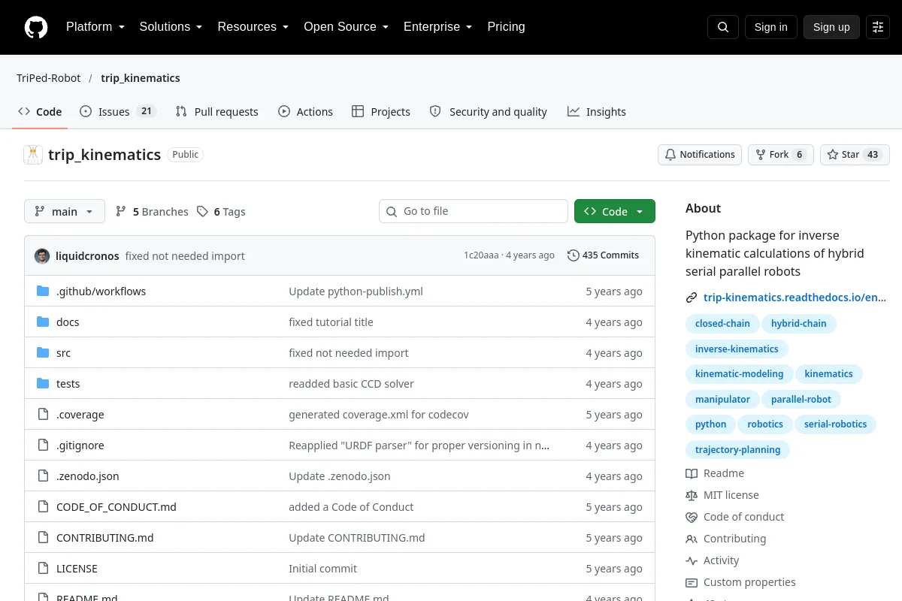This screenshot has width=902, height=601.
Task: View 5 Branches
Action: click(x=152, y=212)
